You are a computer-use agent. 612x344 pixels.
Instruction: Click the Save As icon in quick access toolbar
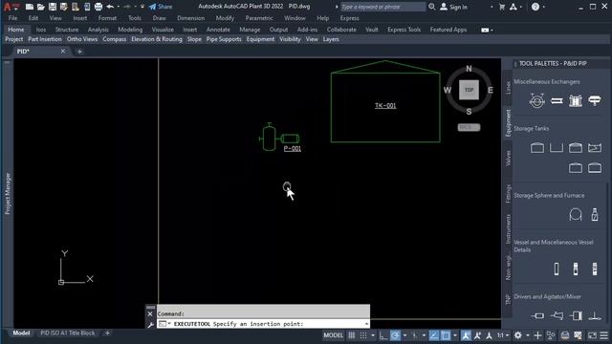(x=64, y=7)
